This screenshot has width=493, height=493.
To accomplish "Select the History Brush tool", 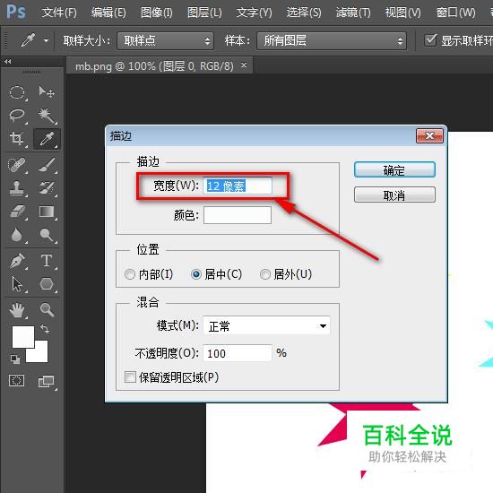I will pos(47,188).
